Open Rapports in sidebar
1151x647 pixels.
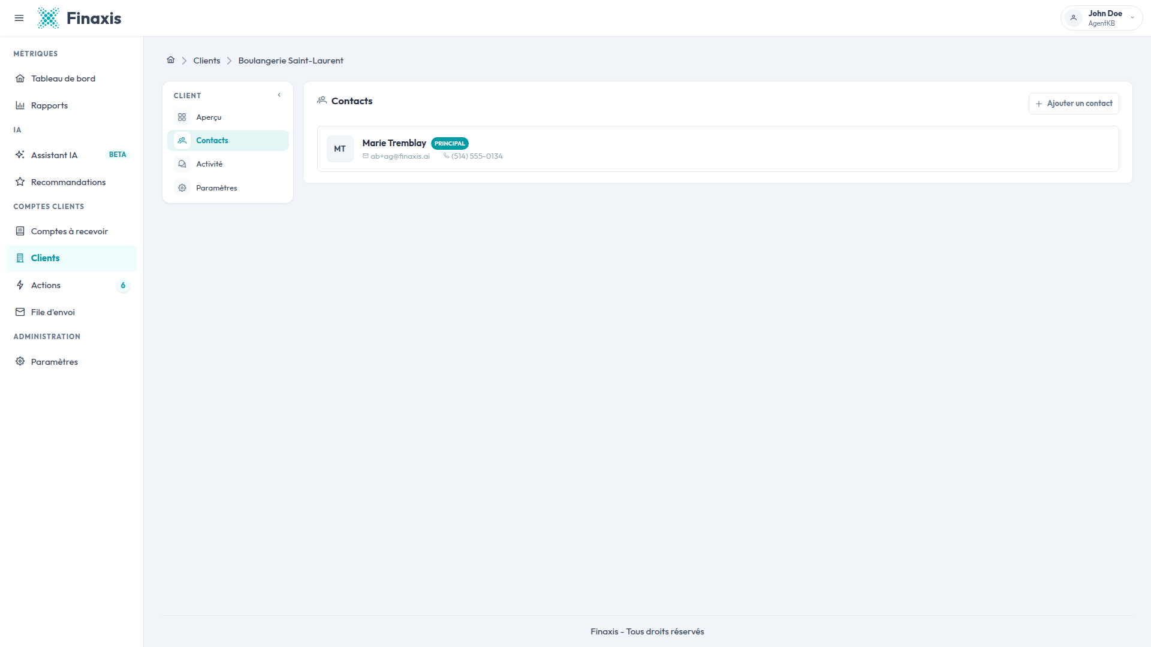tap(71, 105)
